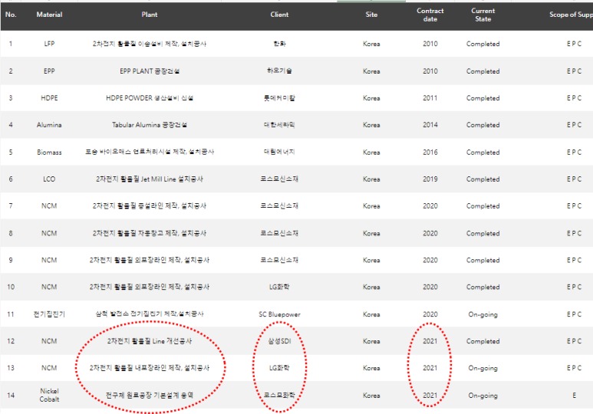
Task: Click contract date 2016 in the Biomass row
Action: [x=430, y=153]
